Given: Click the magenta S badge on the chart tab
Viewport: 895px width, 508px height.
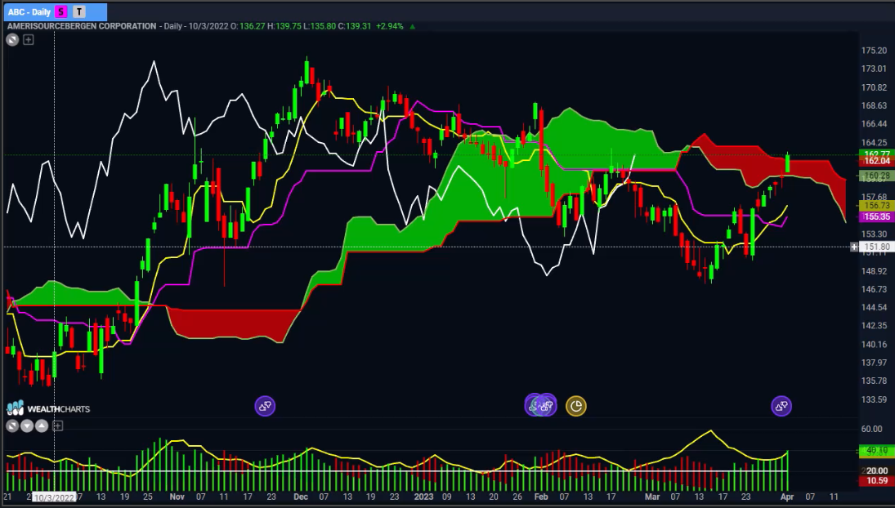Looking at the screenshot, I should (61, 11).
